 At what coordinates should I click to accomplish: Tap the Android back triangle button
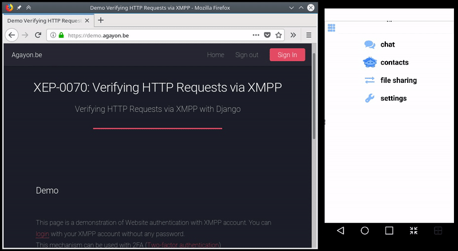coord(341,230)
